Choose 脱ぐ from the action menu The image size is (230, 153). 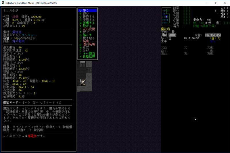87,32
